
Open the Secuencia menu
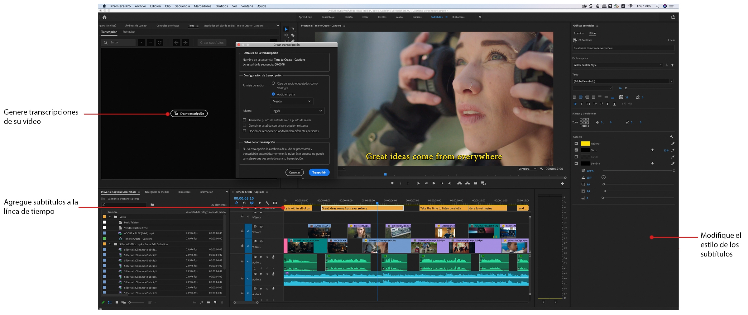click(182, 6)
